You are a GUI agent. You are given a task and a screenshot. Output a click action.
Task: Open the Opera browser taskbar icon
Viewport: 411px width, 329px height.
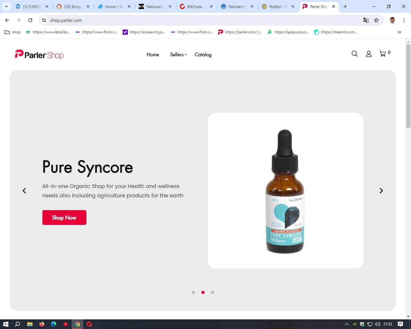tap(89, 324)
